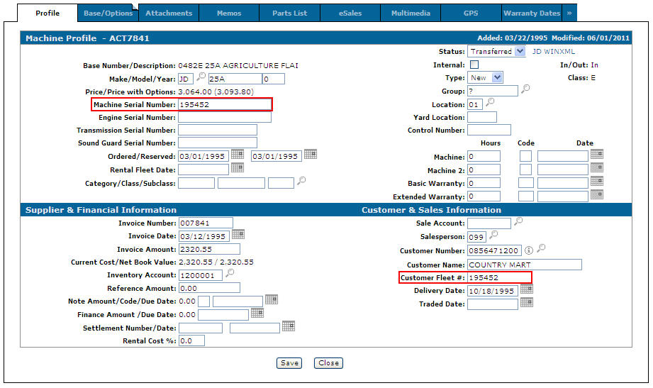Open the calendar for the Reserved date

tap(311, 154)
